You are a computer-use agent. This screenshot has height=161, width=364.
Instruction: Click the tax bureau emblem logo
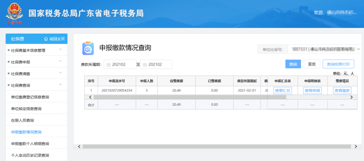(14, 13)
